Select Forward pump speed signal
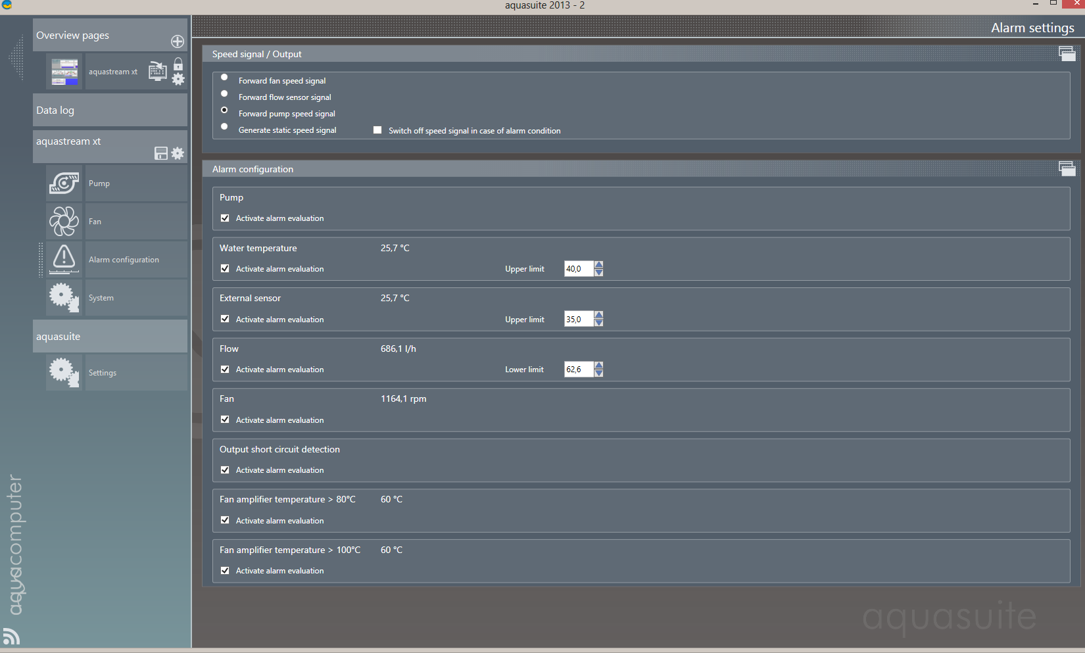The height and width of the screenshot is (653, 1085). pos(224,110)
